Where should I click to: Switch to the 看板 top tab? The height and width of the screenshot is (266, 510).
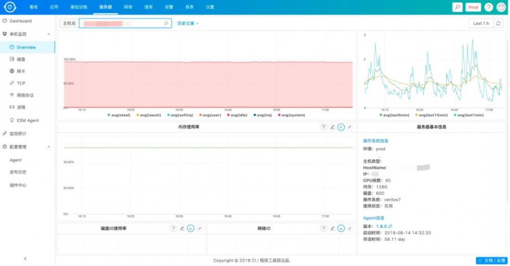pos(34,7)
